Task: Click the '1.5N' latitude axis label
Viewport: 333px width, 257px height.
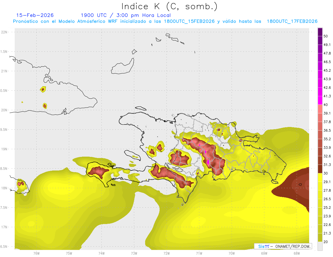Action: tap(4, 52)
